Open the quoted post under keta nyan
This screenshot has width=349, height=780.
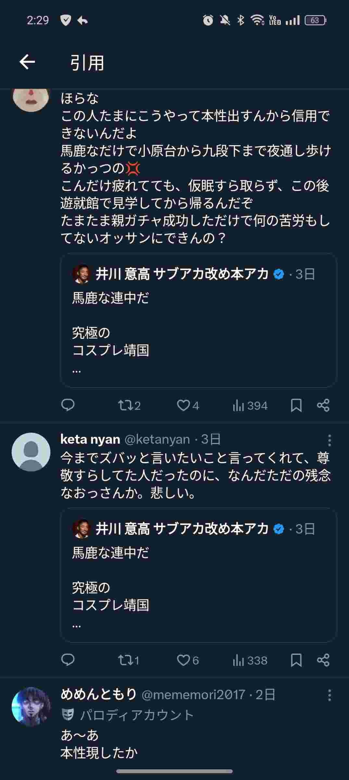coord(198,575)
